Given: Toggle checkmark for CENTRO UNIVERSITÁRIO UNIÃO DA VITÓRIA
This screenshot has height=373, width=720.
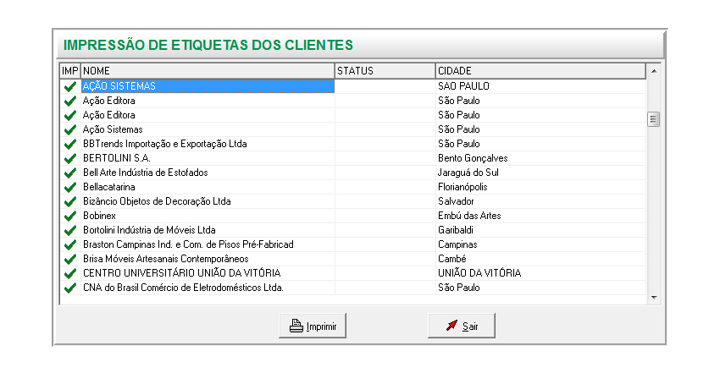Looking at the screenshot, I should click(70, 273).
